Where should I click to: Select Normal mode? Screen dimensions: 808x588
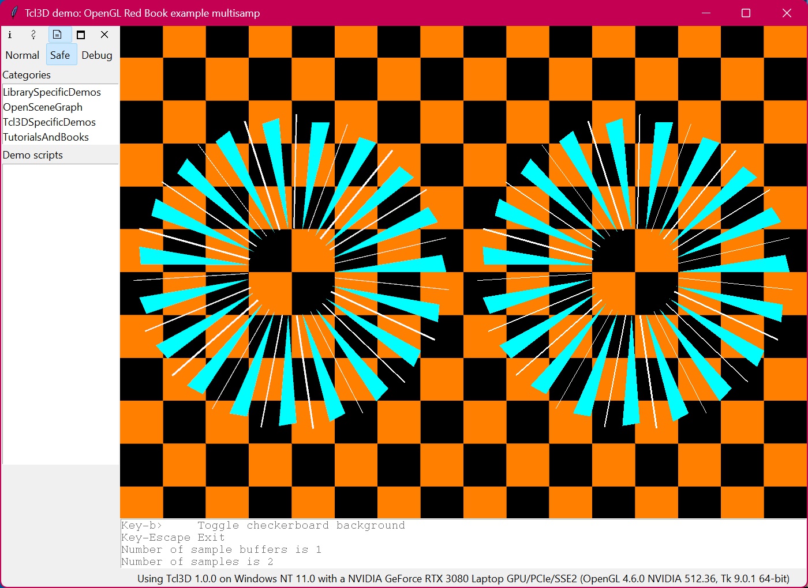pyautogui.click(x=23, y=55)
